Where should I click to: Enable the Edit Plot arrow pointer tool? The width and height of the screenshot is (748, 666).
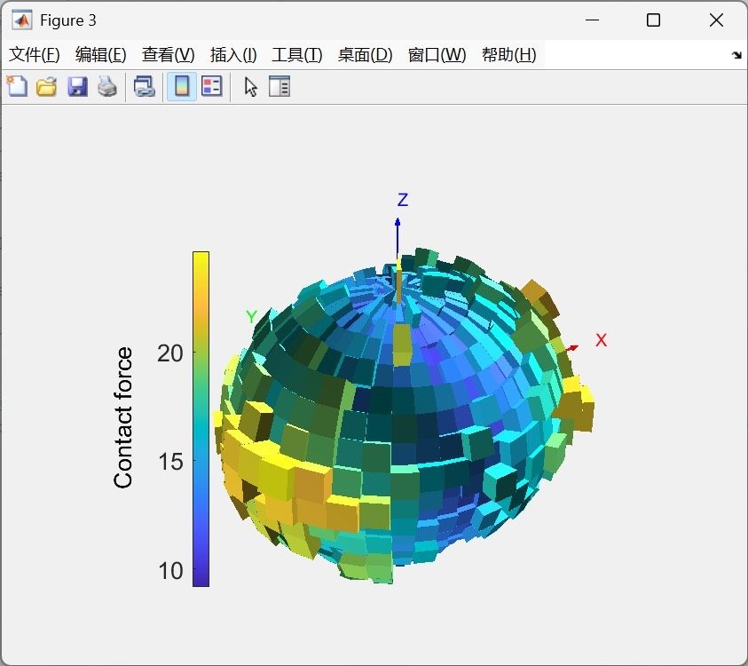click(250, 87)
